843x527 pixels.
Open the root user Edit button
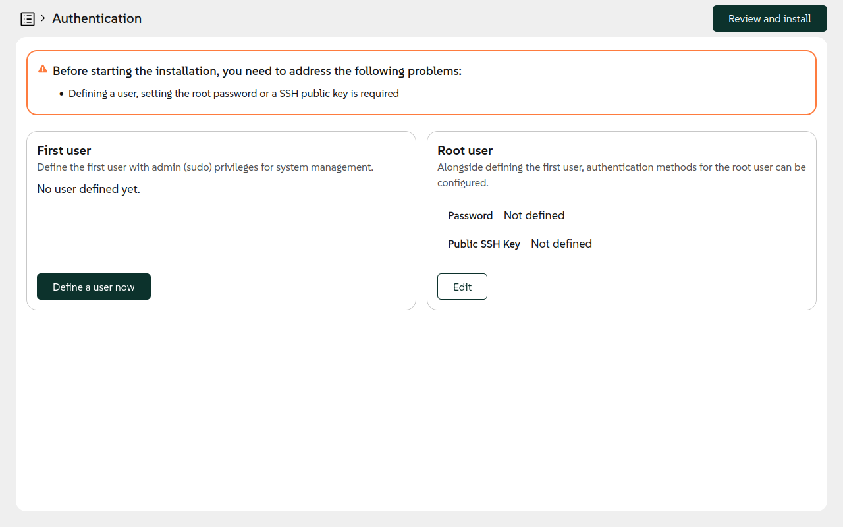click(x=462, y=287)
